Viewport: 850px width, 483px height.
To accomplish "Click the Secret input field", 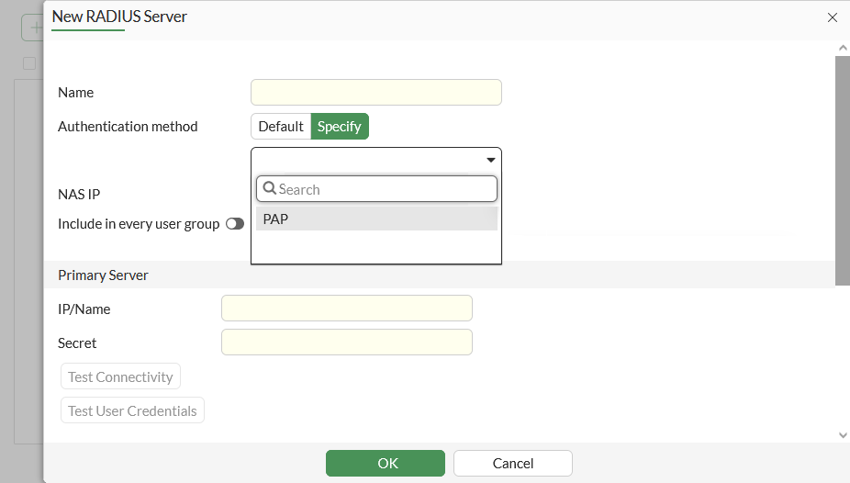I will click(346, 343).
